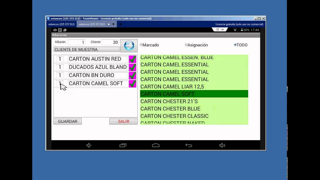The height and width of the screenshot is (180, 320).
Task: Toggle the check mark for left-list CARTON CAMEL SOFT
Action: pos(132,84)
